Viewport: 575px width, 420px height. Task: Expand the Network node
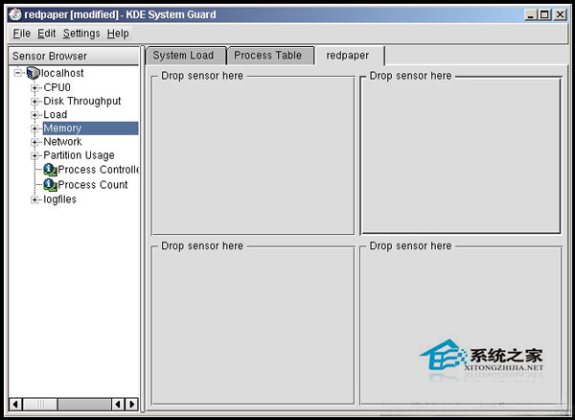(x=34, y=142)
